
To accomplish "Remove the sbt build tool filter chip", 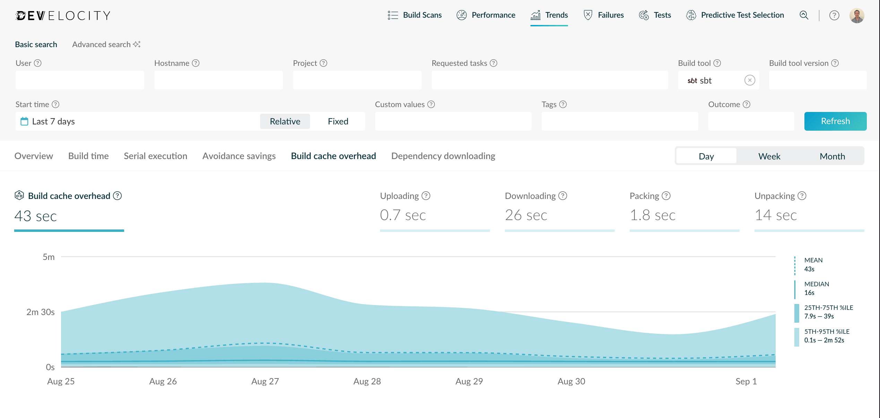I will [750, 80].
